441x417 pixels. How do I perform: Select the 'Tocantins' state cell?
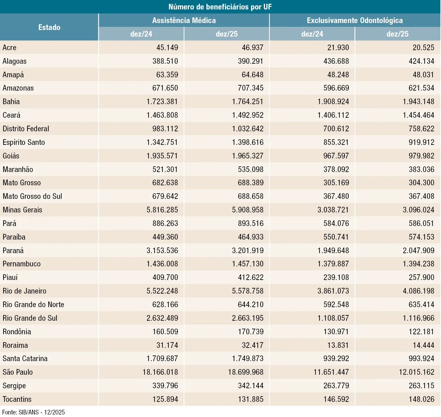click(x=17, y=399)
